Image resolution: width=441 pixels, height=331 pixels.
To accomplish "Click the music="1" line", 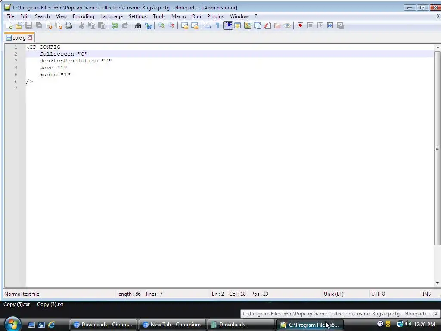I will click(x=55, y=75).
